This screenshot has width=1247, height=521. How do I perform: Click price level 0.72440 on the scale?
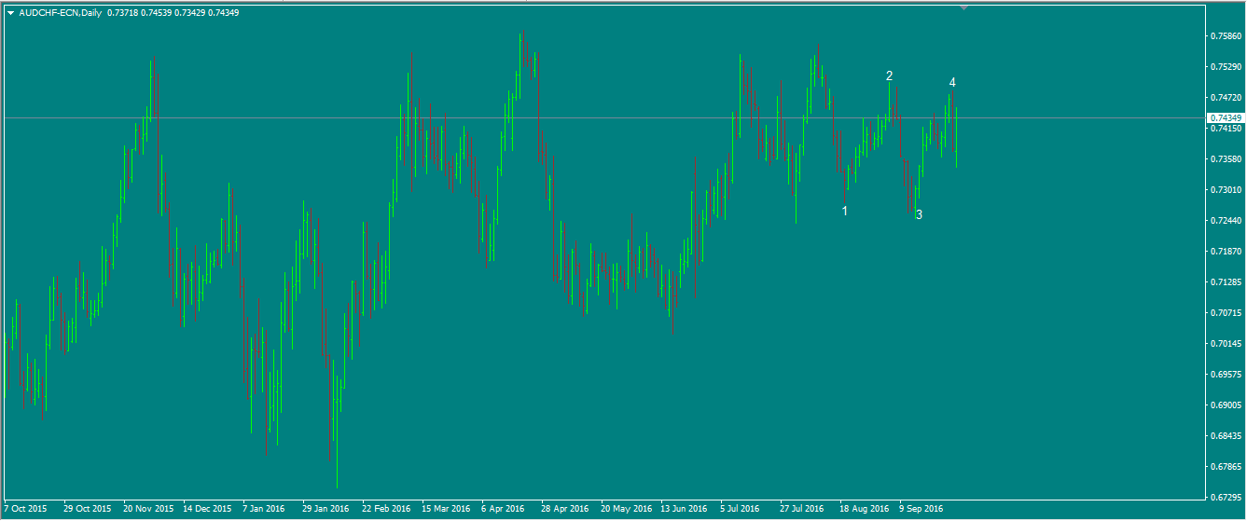[1225, 221]
